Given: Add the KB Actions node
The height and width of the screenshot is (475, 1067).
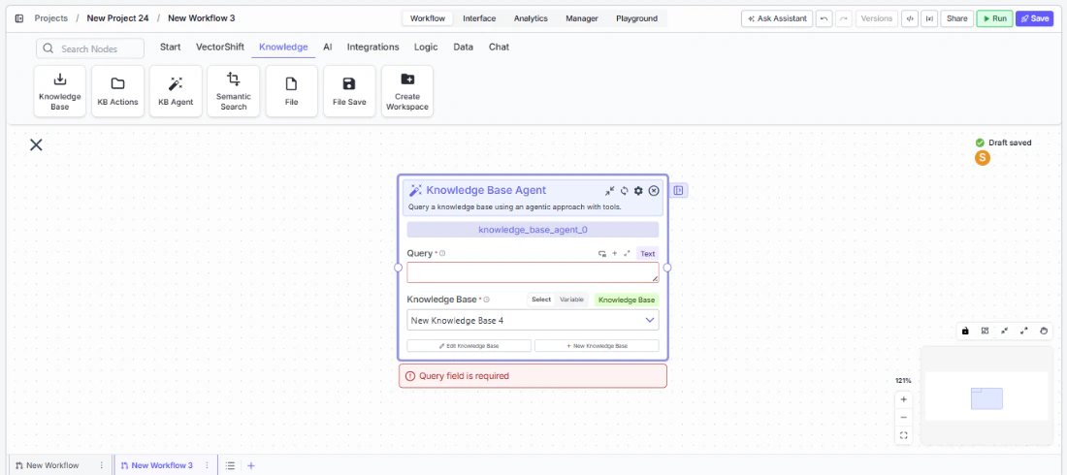Looking at the screenshot, I should tap(117, 91).
